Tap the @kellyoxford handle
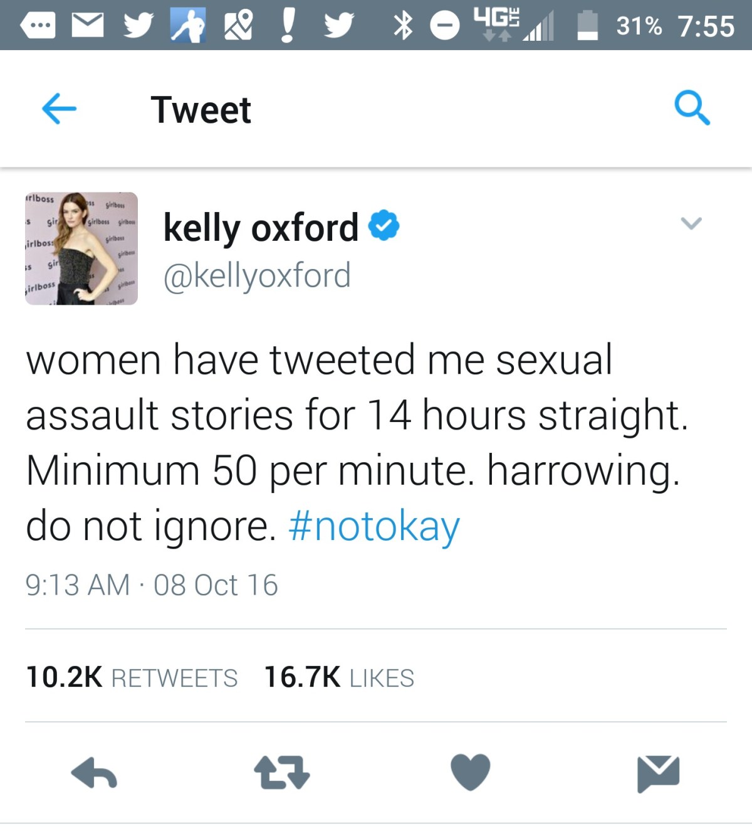Image resolution: width=752 pixels, height=831 pixels. pos(257,276)
